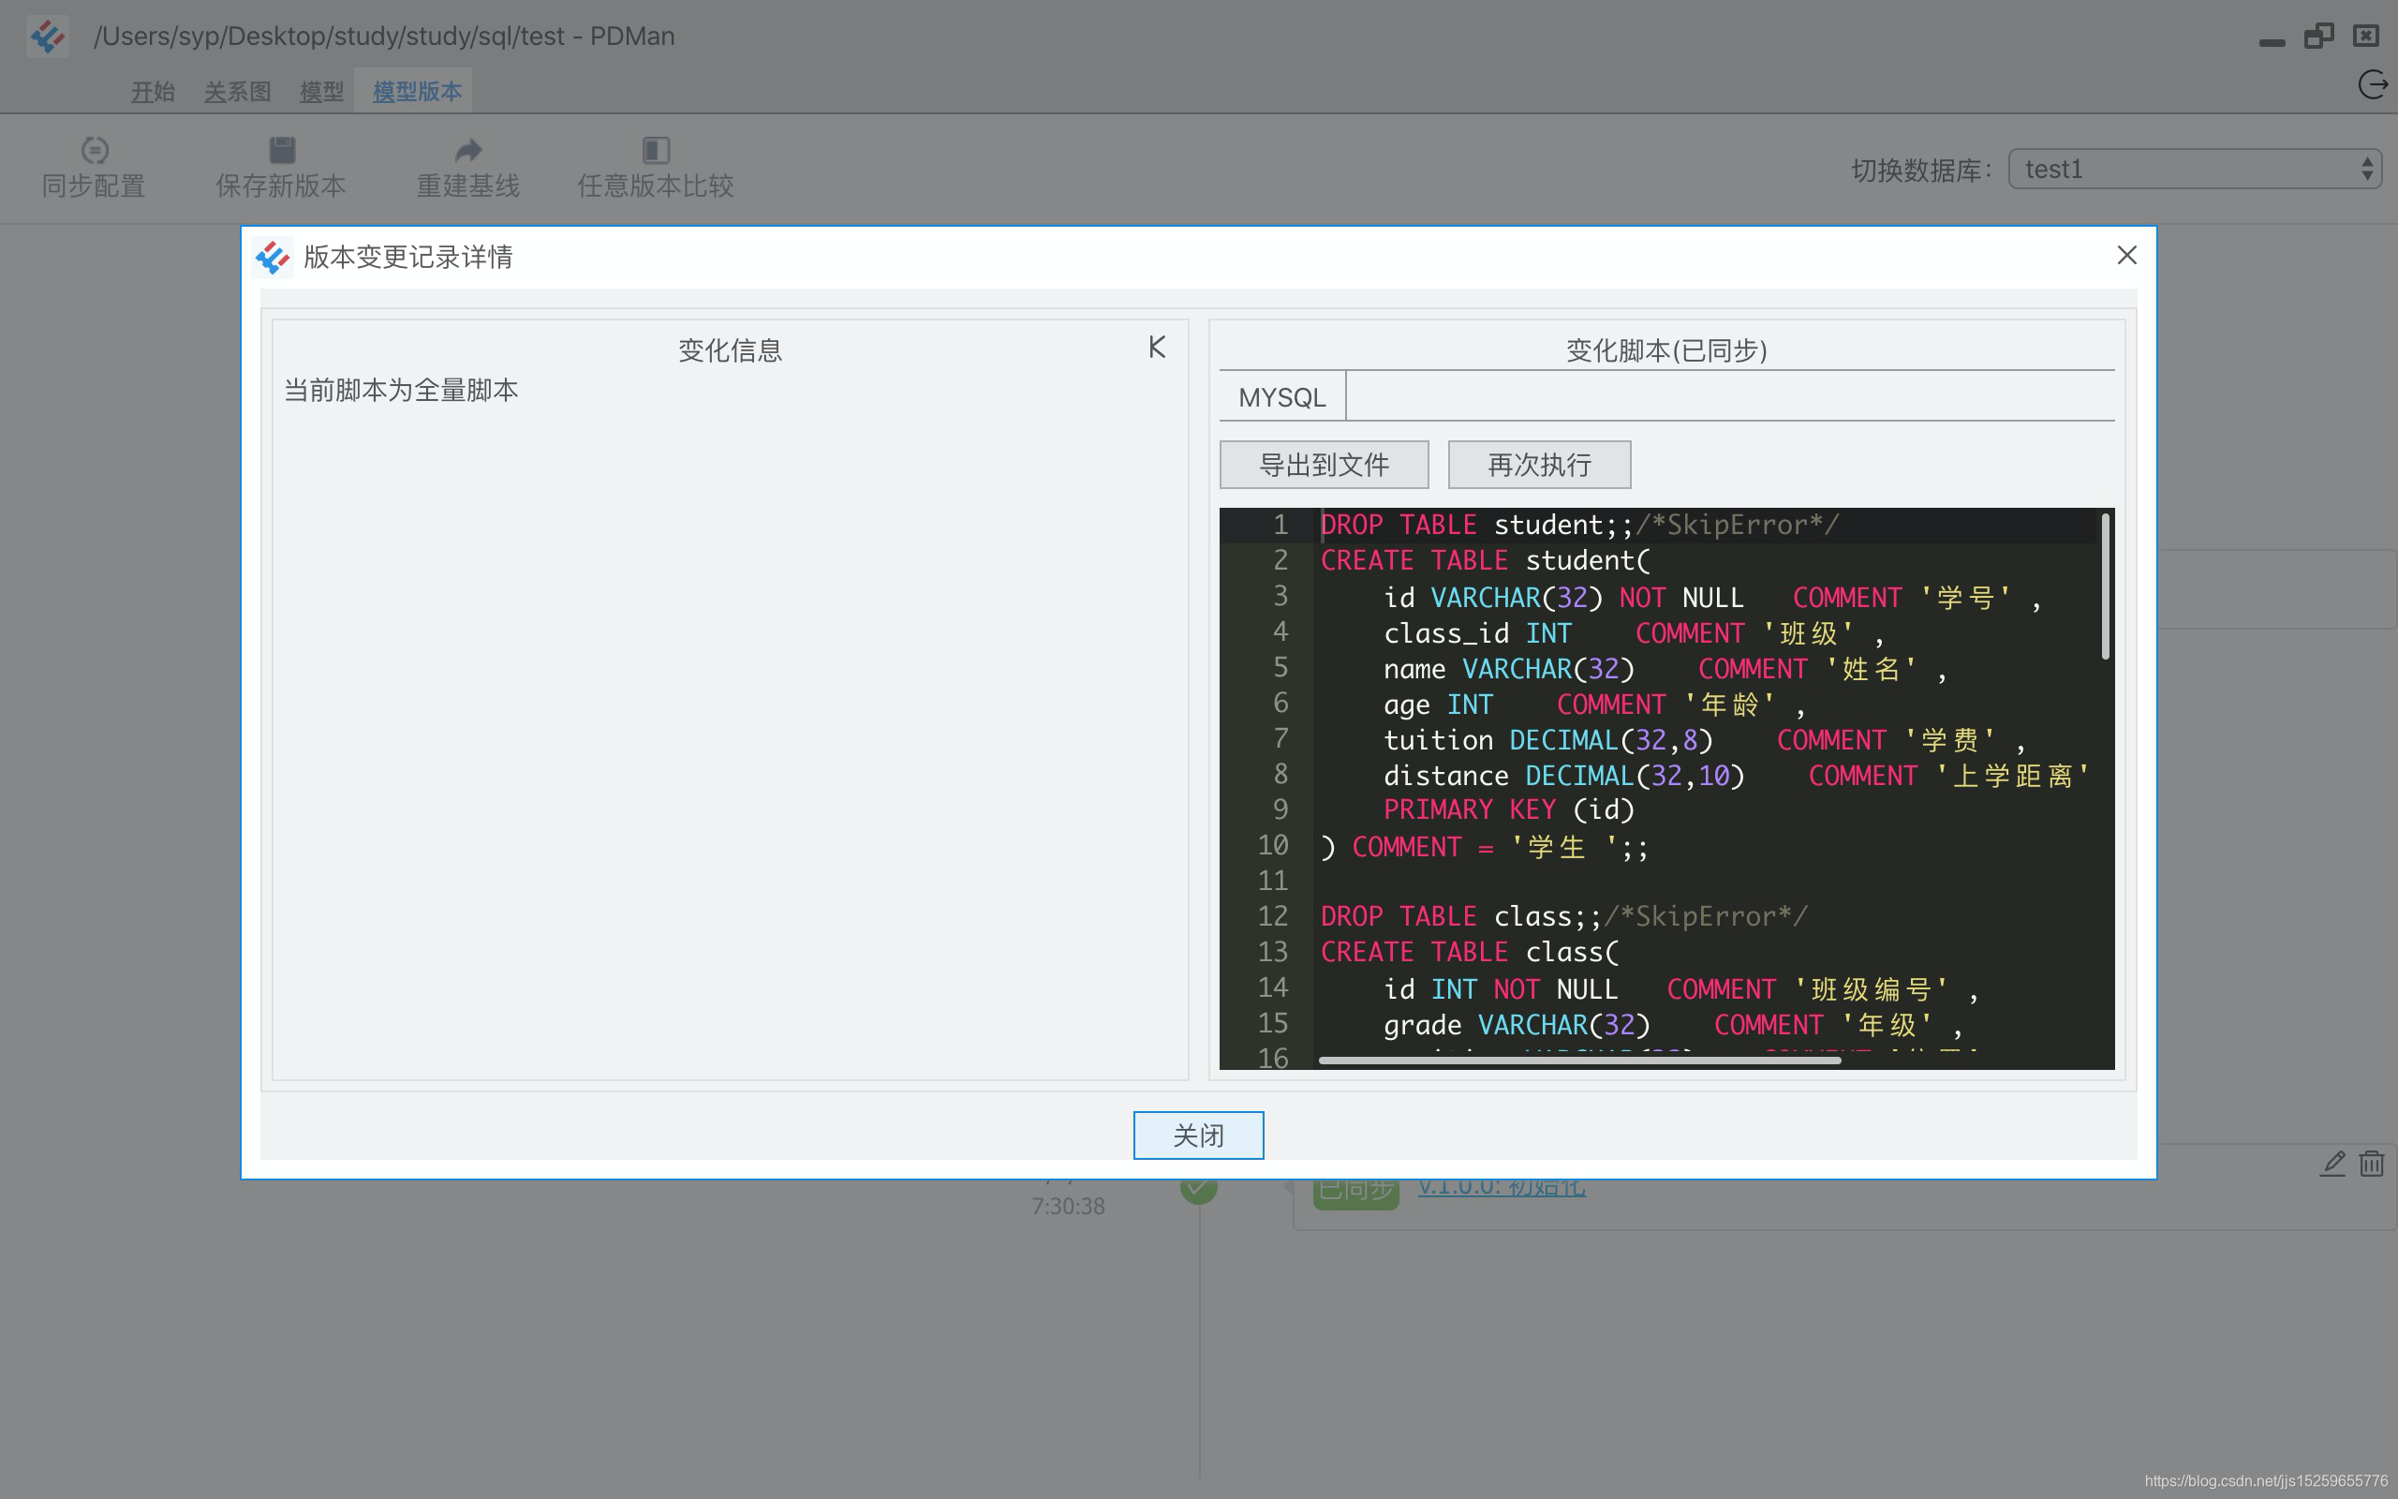Switch to the 模型 tab
2398x1499 pixels.
[x=320, y=91]
